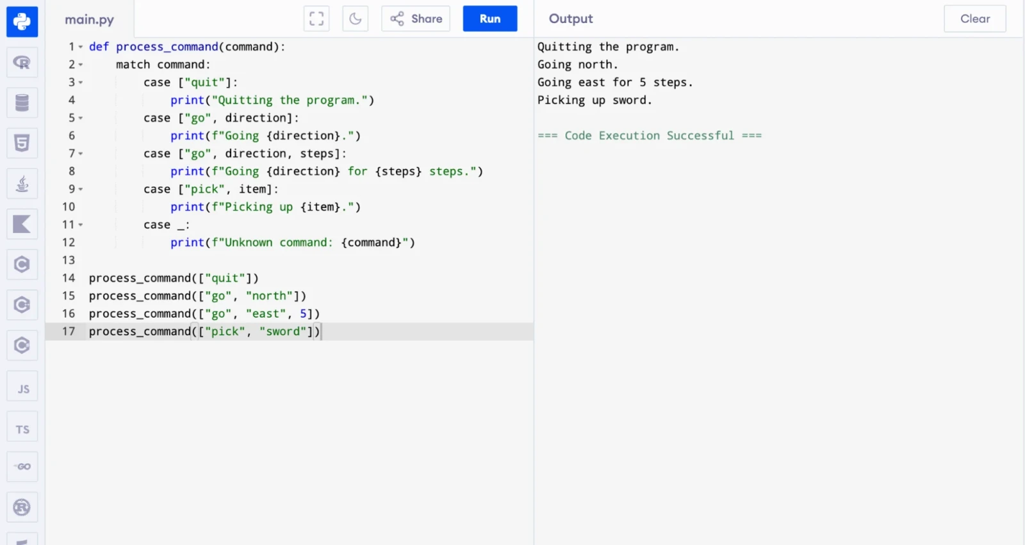This screenshot has height=545, width=1025.
Task: Fold the case ["go", direction] block
Action: tap(81, 118)
